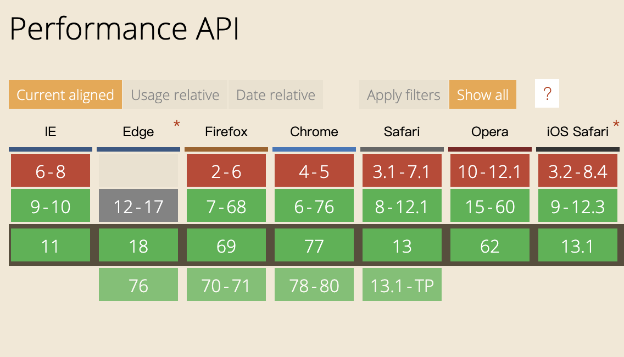Switch to Date relative view
Viewport: 624px width, 357px height.
(x=275, y=94)
